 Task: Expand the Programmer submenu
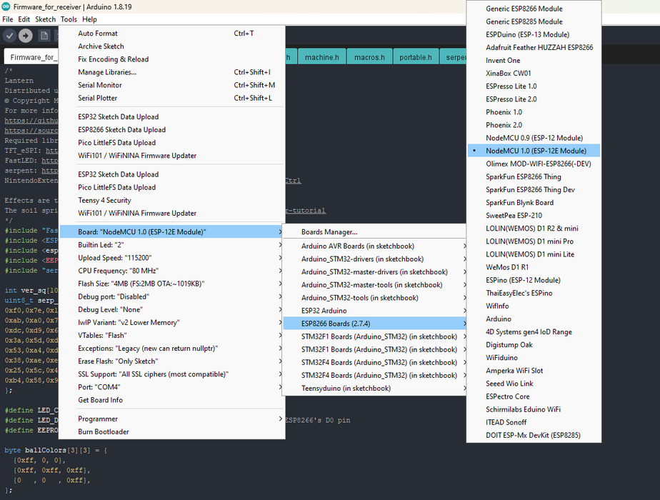172,419
